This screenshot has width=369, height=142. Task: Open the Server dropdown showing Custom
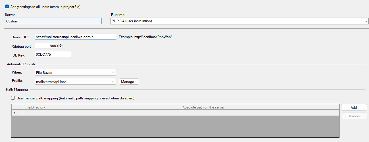53,21
